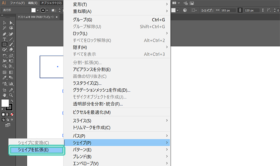Choose the Eraser tool

(x=11, y=50)
